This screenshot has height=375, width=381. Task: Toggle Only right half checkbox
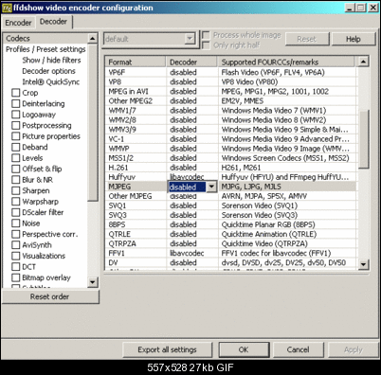[206, 45]
